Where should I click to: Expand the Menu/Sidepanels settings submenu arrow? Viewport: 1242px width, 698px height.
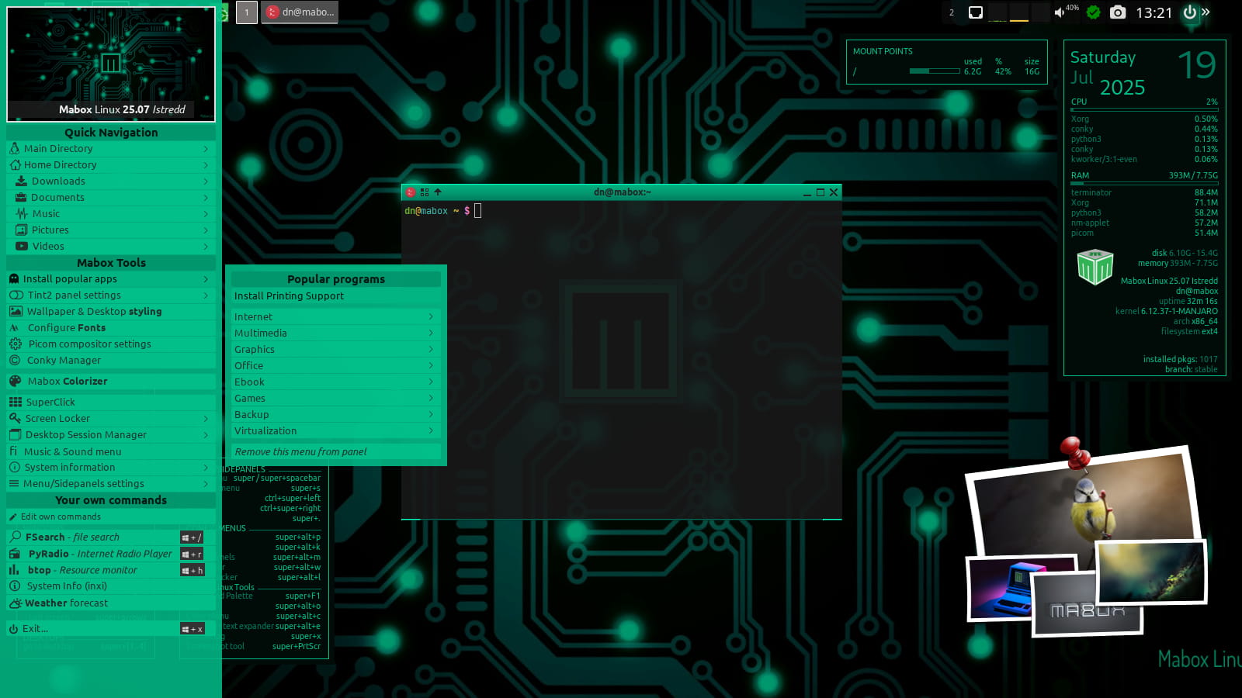[206, 483]
